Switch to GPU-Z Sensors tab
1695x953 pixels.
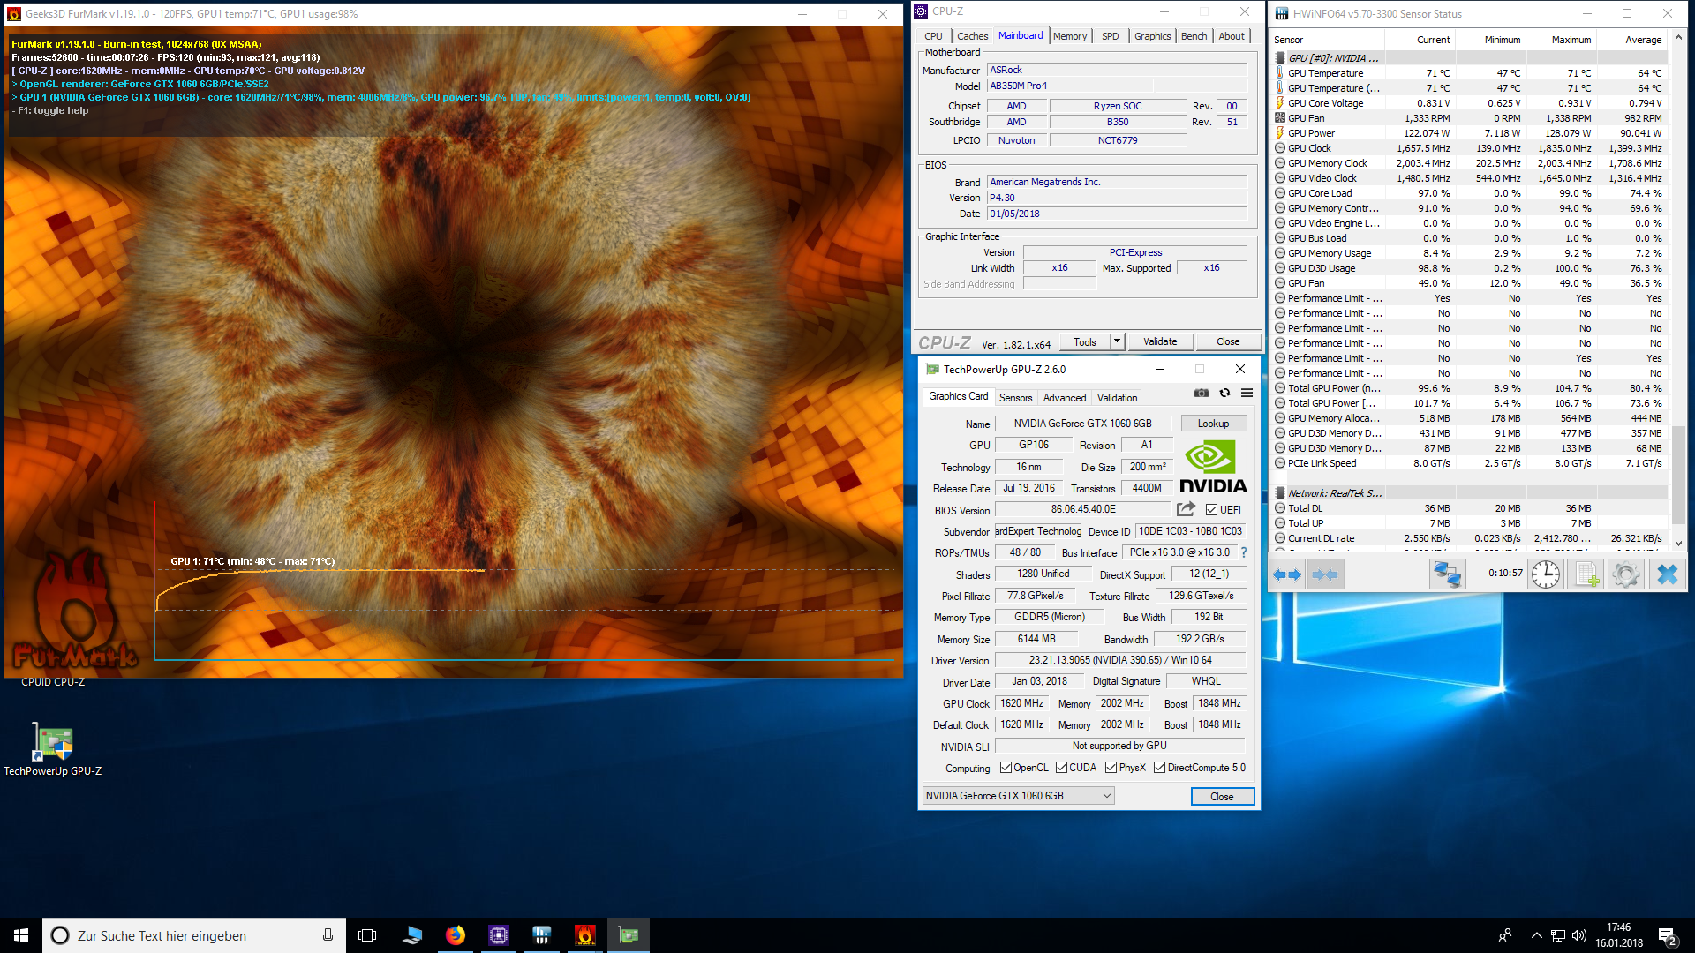(1015, 398)
